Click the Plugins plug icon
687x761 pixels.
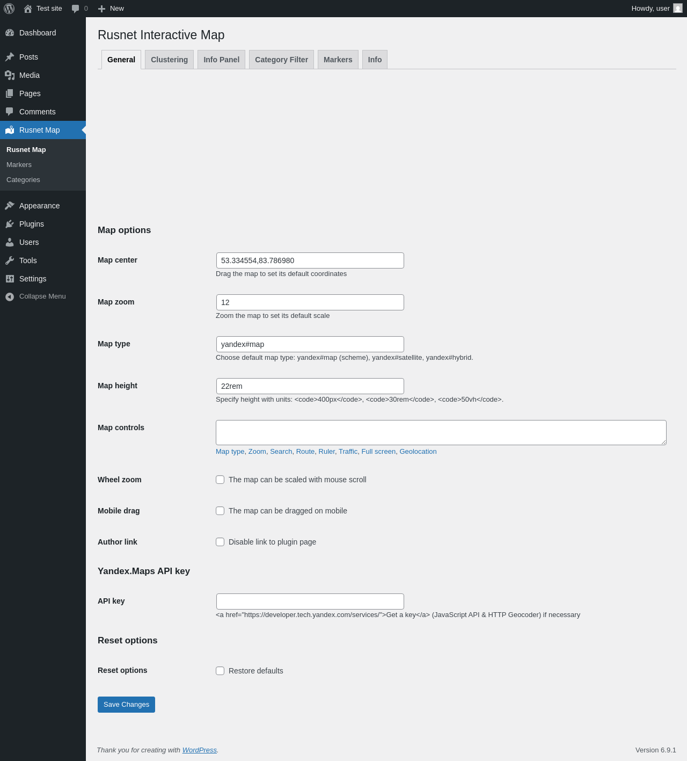[x=10, y=224]
